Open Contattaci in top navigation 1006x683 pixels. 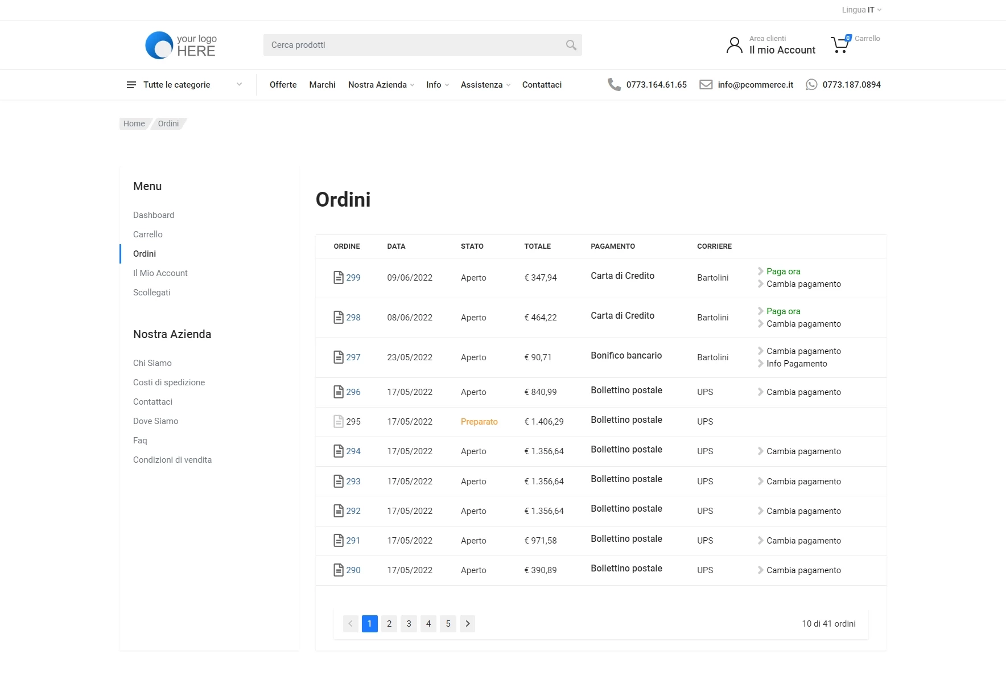click(542, 85)
